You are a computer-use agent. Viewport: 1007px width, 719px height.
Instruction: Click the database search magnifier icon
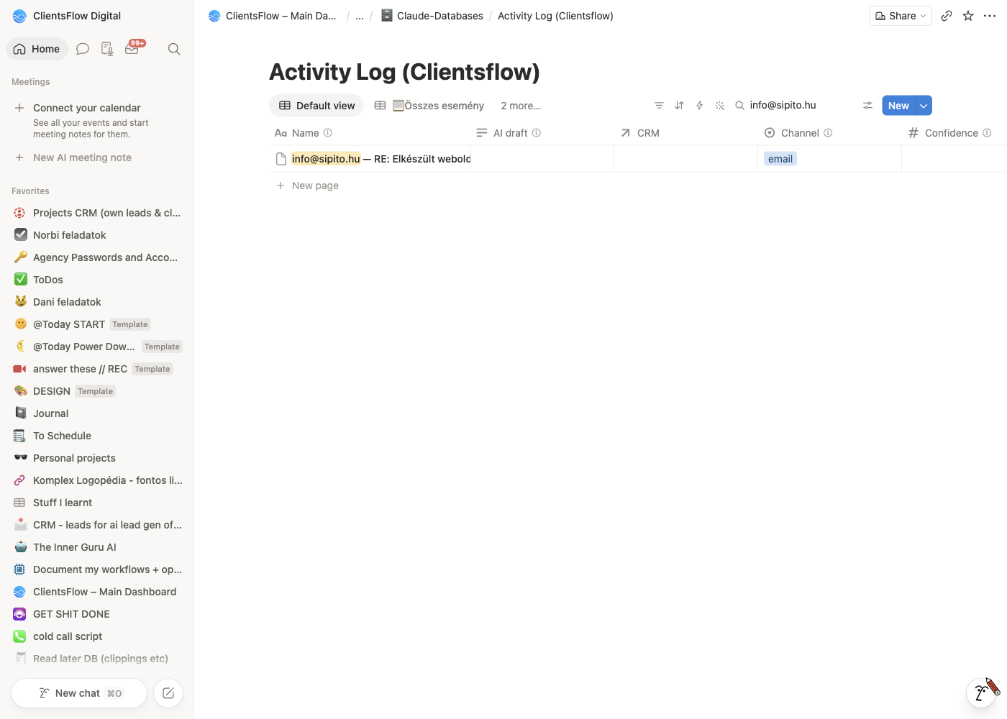[739, 106]
